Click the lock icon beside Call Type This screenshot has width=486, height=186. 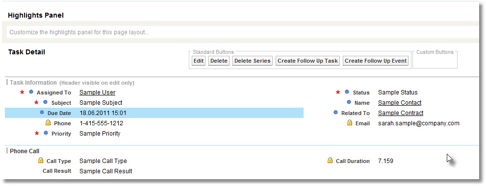pos(41,161)
